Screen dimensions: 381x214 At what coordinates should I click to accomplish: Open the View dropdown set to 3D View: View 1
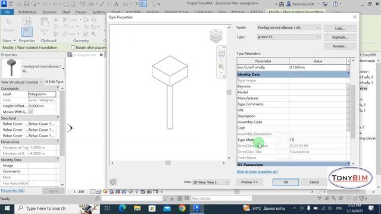pos(210,182)
